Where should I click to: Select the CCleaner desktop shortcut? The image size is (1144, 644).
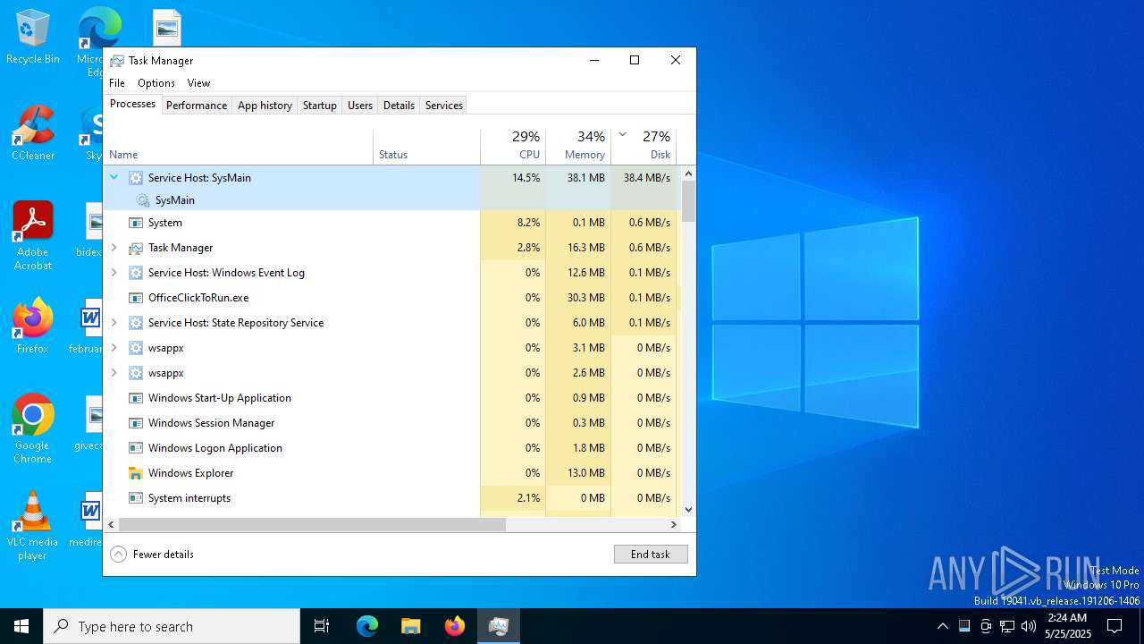[33, 133]
